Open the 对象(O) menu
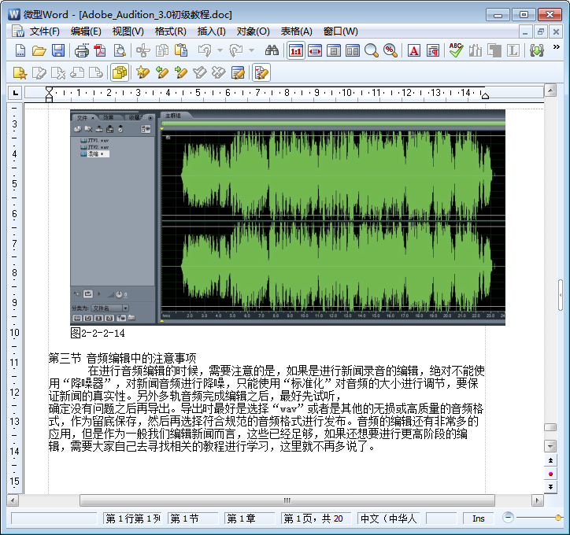The width and height of the screenshot is (570, 535). [253, 31]
